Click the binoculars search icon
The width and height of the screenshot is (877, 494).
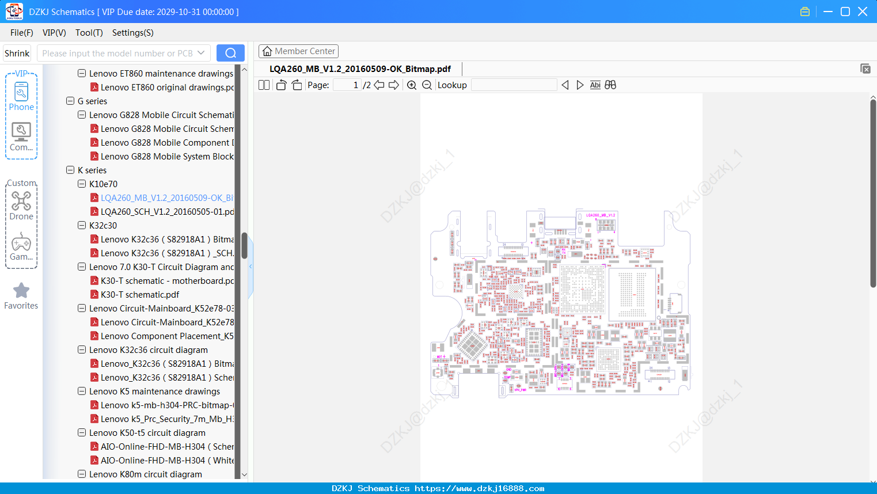click(x=610, y=85)
